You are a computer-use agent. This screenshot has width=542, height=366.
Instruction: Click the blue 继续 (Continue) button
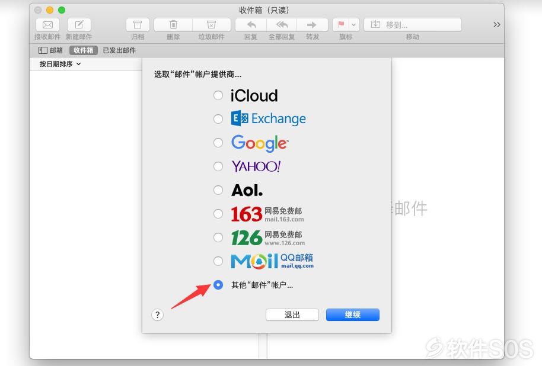353,315
